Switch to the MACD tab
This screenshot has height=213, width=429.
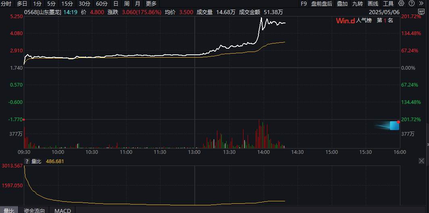62,210
